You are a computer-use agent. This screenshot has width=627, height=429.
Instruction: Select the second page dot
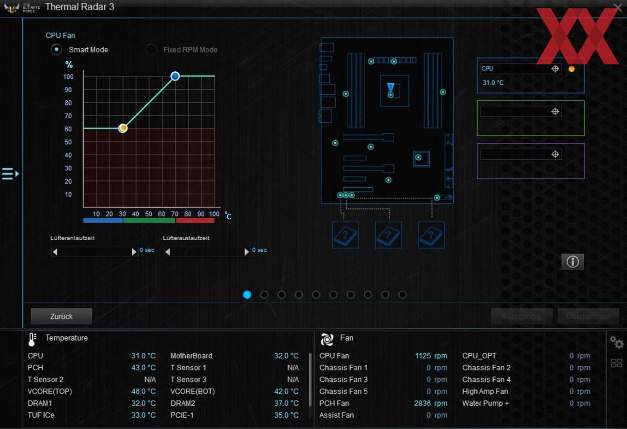click(x=264, y=295)
